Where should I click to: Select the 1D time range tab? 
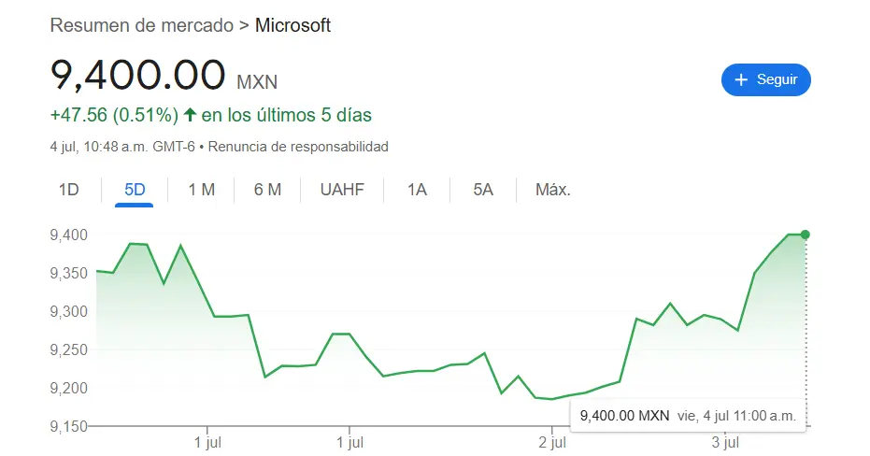click(69, 190)
